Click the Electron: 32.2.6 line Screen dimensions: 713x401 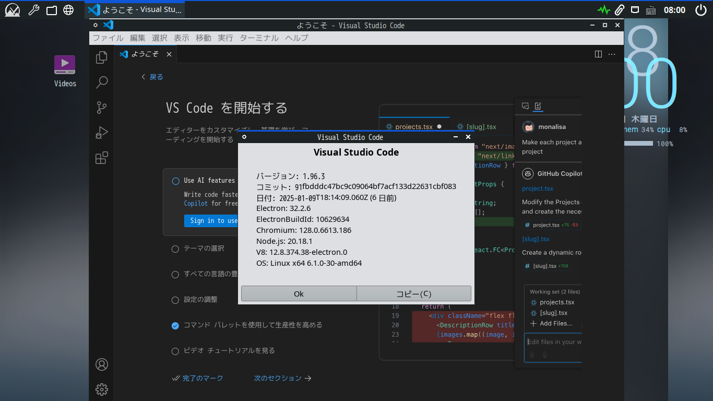(283, 208)
